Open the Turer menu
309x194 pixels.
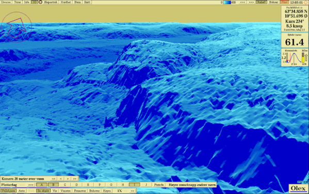click(x=18, y=2)
